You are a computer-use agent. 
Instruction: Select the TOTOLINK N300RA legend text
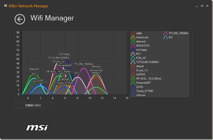click(148, 62)
